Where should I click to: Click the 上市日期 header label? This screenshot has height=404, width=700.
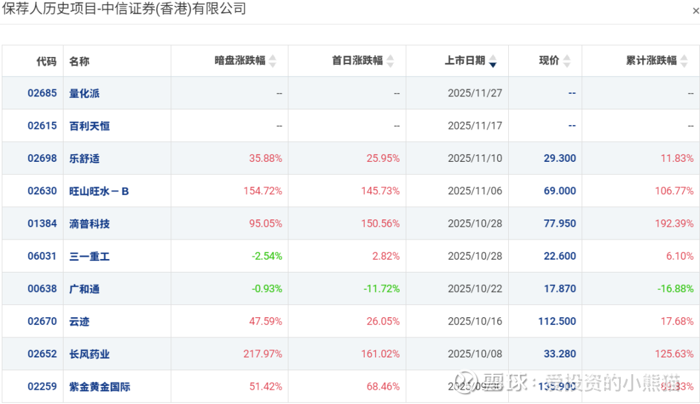pyautogui.click(x=465, y=61)
